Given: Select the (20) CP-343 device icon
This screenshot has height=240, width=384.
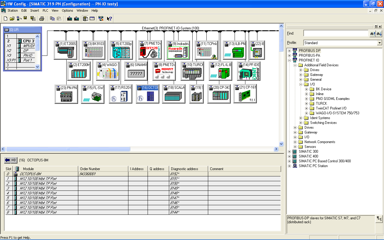Looking at the screenshot, I should tap(219, 94).
